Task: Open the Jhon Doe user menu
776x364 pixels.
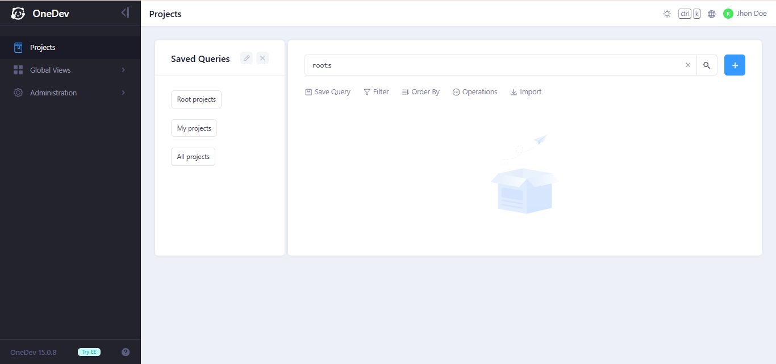Action: 745,14
